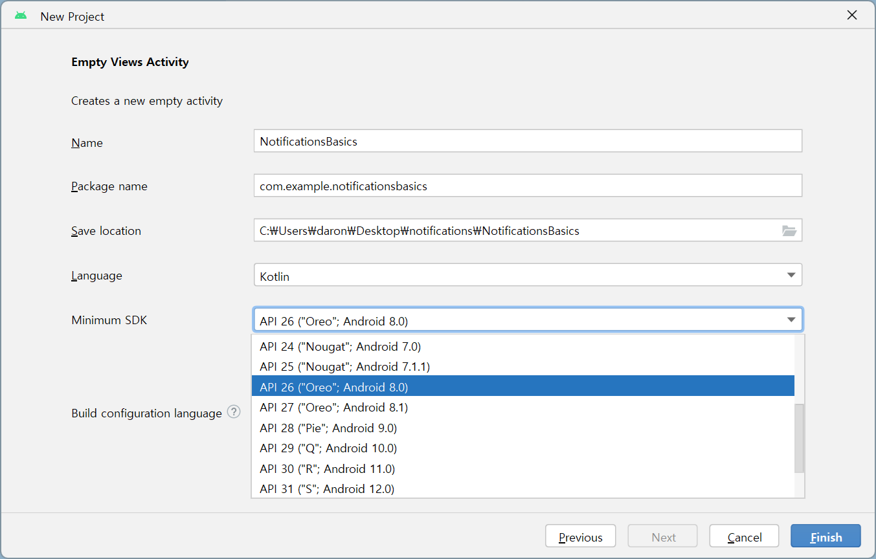Select API 24 Nougat Android 7.0

(522, 346)
